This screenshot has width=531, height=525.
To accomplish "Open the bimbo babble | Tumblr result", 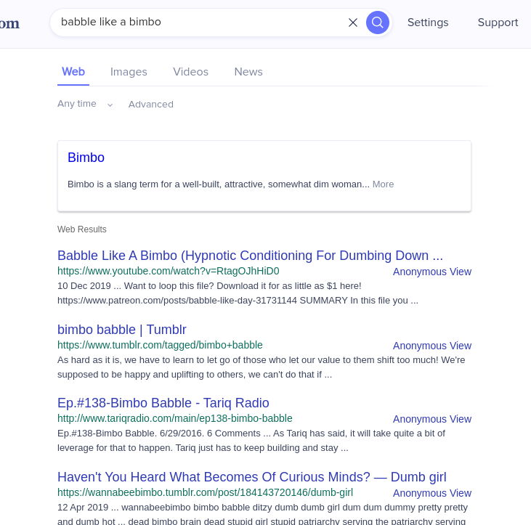I will tap(122, 330).
